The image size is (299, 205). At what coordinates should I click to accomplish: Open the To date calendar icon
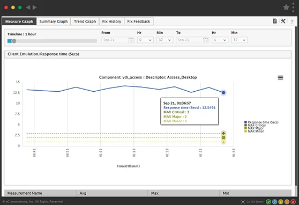[205, 40]
